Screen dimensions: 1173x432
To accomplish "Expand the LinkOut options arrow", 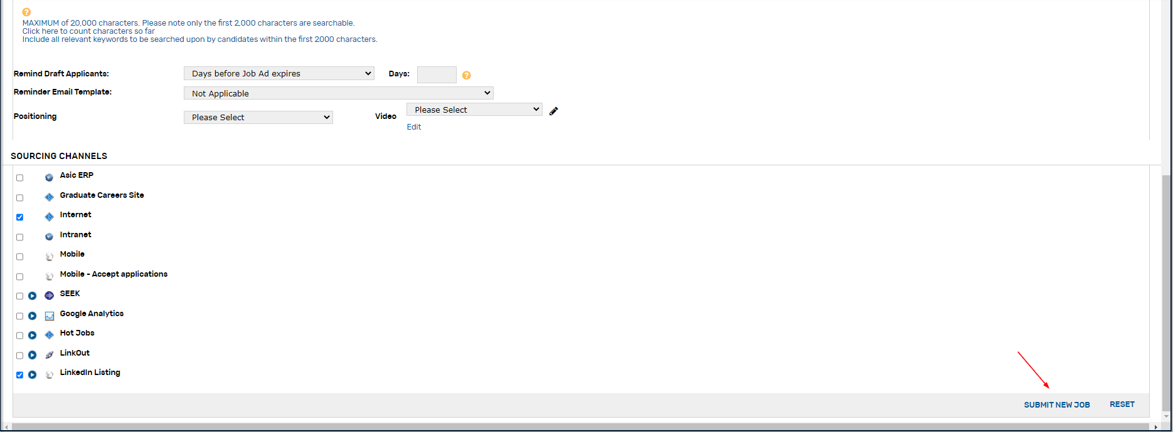I will (x=32, y=355).
